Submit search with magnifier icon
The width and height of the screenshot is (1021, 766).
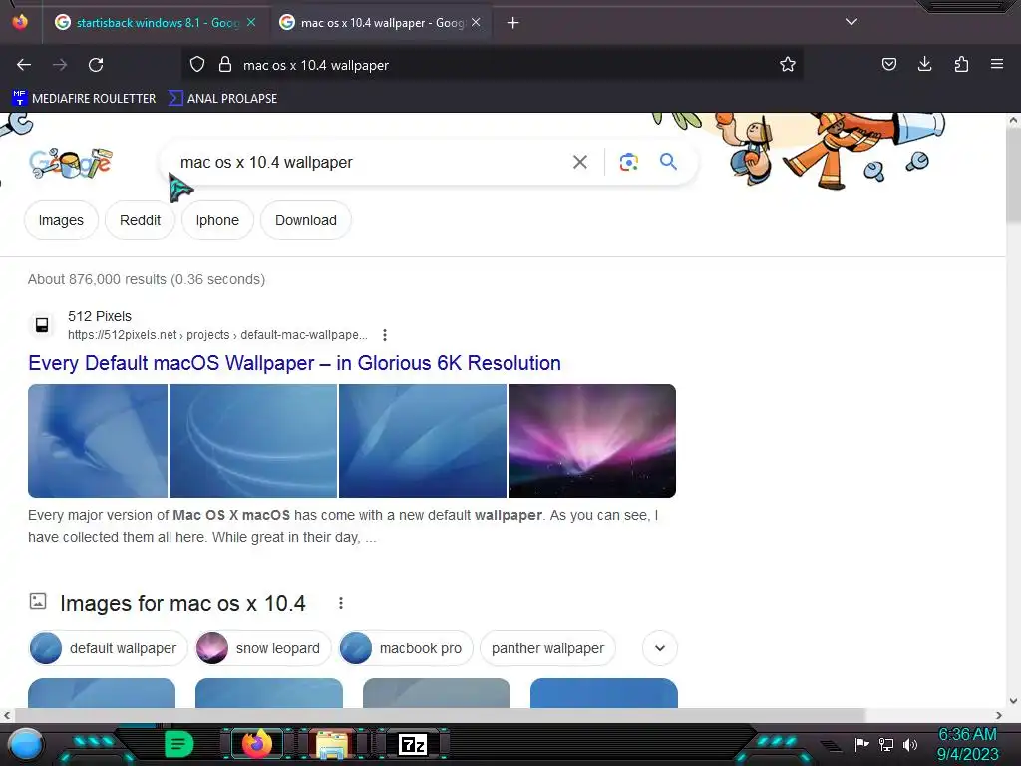(668, 162)
